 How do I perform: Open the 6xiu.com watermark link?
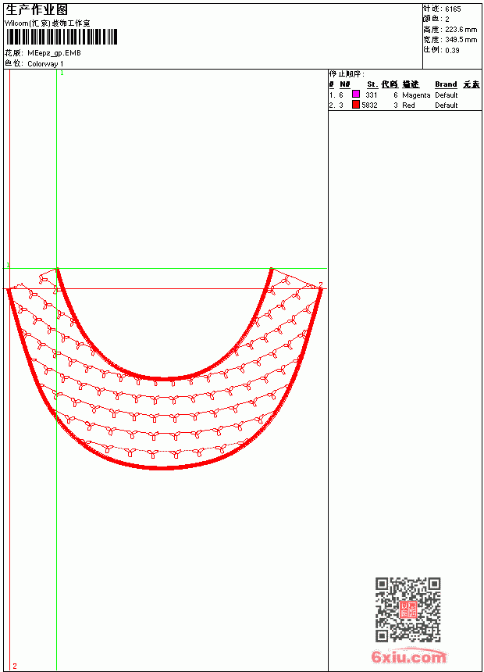tap(408, 656)
